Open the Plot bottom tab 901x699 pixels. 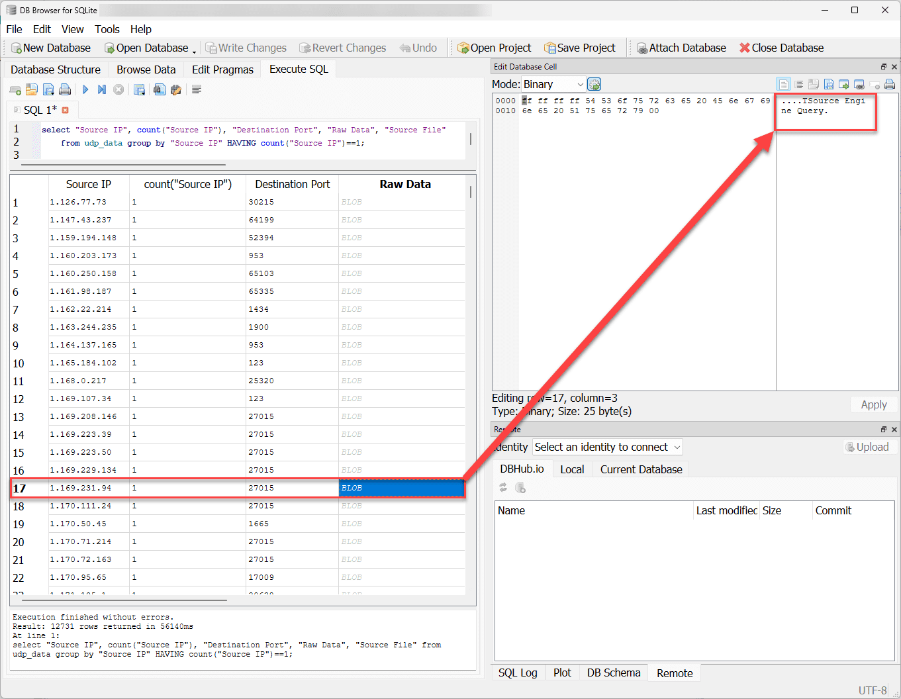tap(562, 673)
